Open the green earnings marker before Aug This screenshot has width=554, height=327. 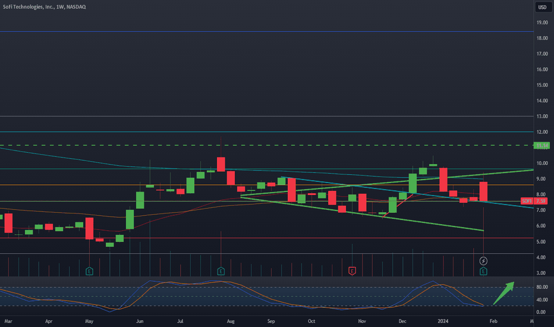pos(221,271)
